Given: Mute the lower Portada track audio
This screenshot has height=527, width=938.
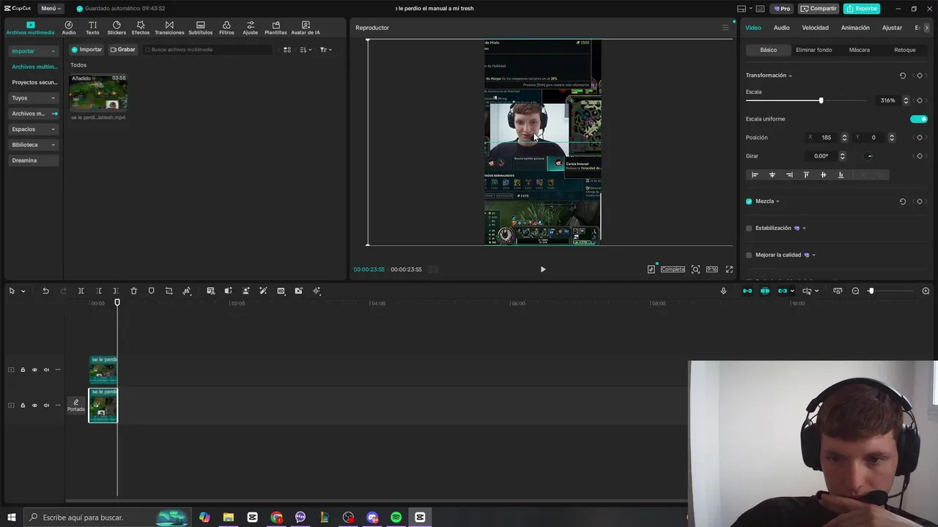Looking at the screenshot, I should (46, 405).
